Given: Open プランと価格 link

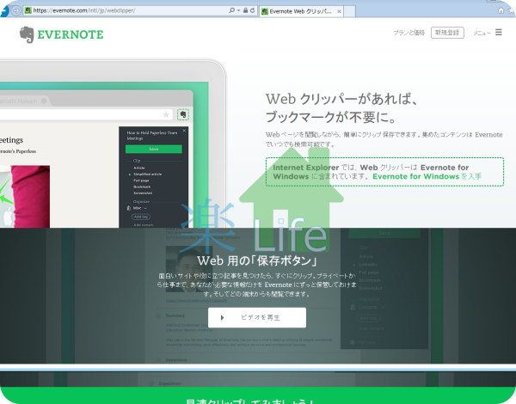Looking at the screenshot, I should (409, 33).
